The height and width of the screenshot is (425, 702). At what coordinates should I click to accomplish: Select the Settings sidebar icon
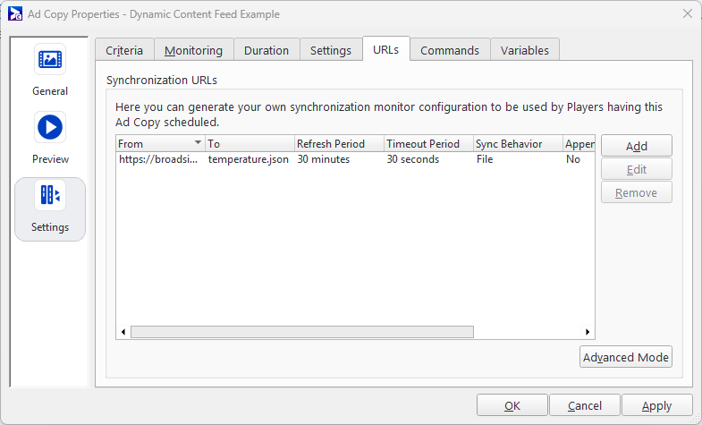[50, 197]
